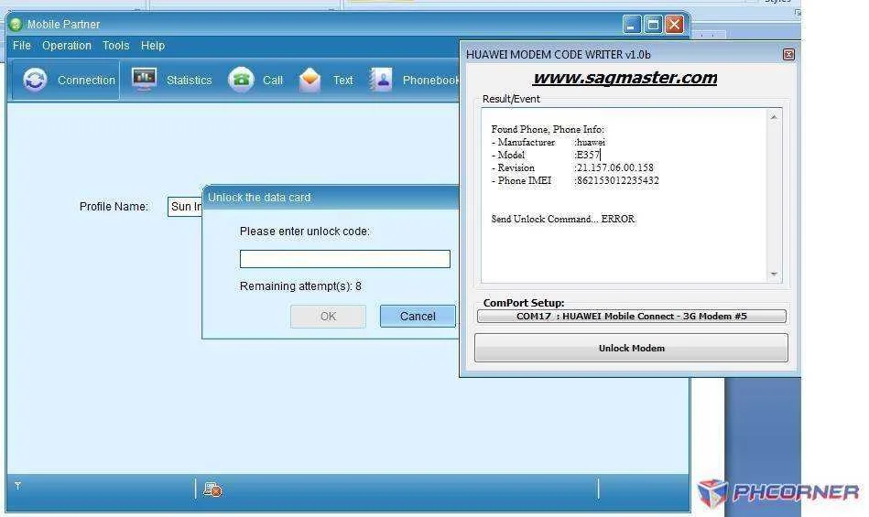Viewport: 869px width, 517px height.
Task: Click the Phone IMEI value 862153012235432
Action: [x=617, y=180]
